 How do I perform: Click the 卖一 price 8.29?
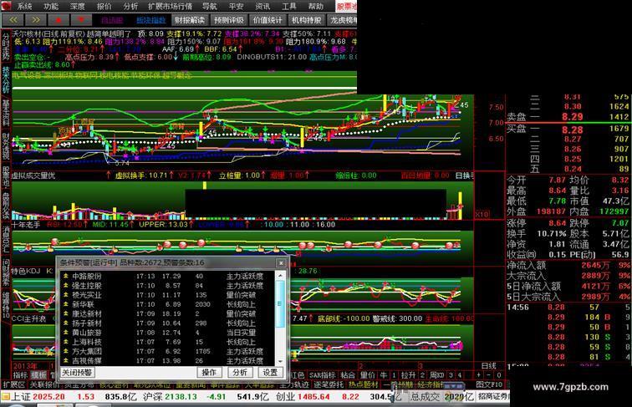click(x=573, y=117)
